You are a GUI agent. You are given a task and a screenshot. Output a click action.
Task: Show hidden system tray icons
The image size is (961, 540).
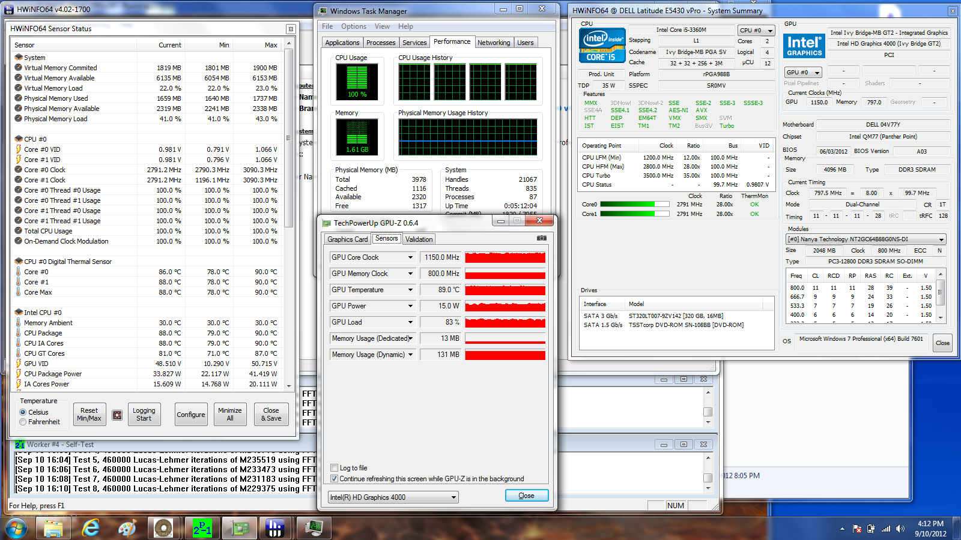coord(842,529)
